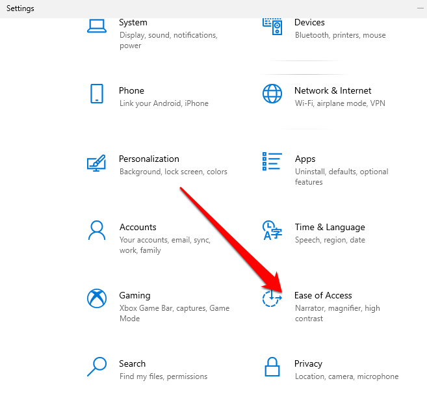Click 'Uninstall, defaults, optional features' text
427x407 pixels.
[341, 177]
